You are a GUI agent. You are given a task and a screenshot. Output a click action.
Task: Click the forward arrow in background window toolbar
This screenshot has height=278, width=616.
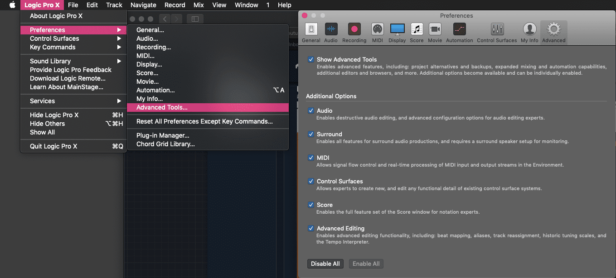pyautogui.click(x=177, y=19)
